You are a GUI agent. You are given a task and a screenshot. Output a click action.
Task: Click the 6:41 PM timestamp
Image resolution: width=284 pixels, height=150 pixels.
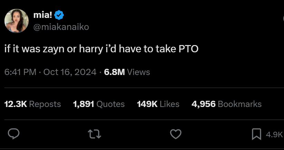pos(20,72)
